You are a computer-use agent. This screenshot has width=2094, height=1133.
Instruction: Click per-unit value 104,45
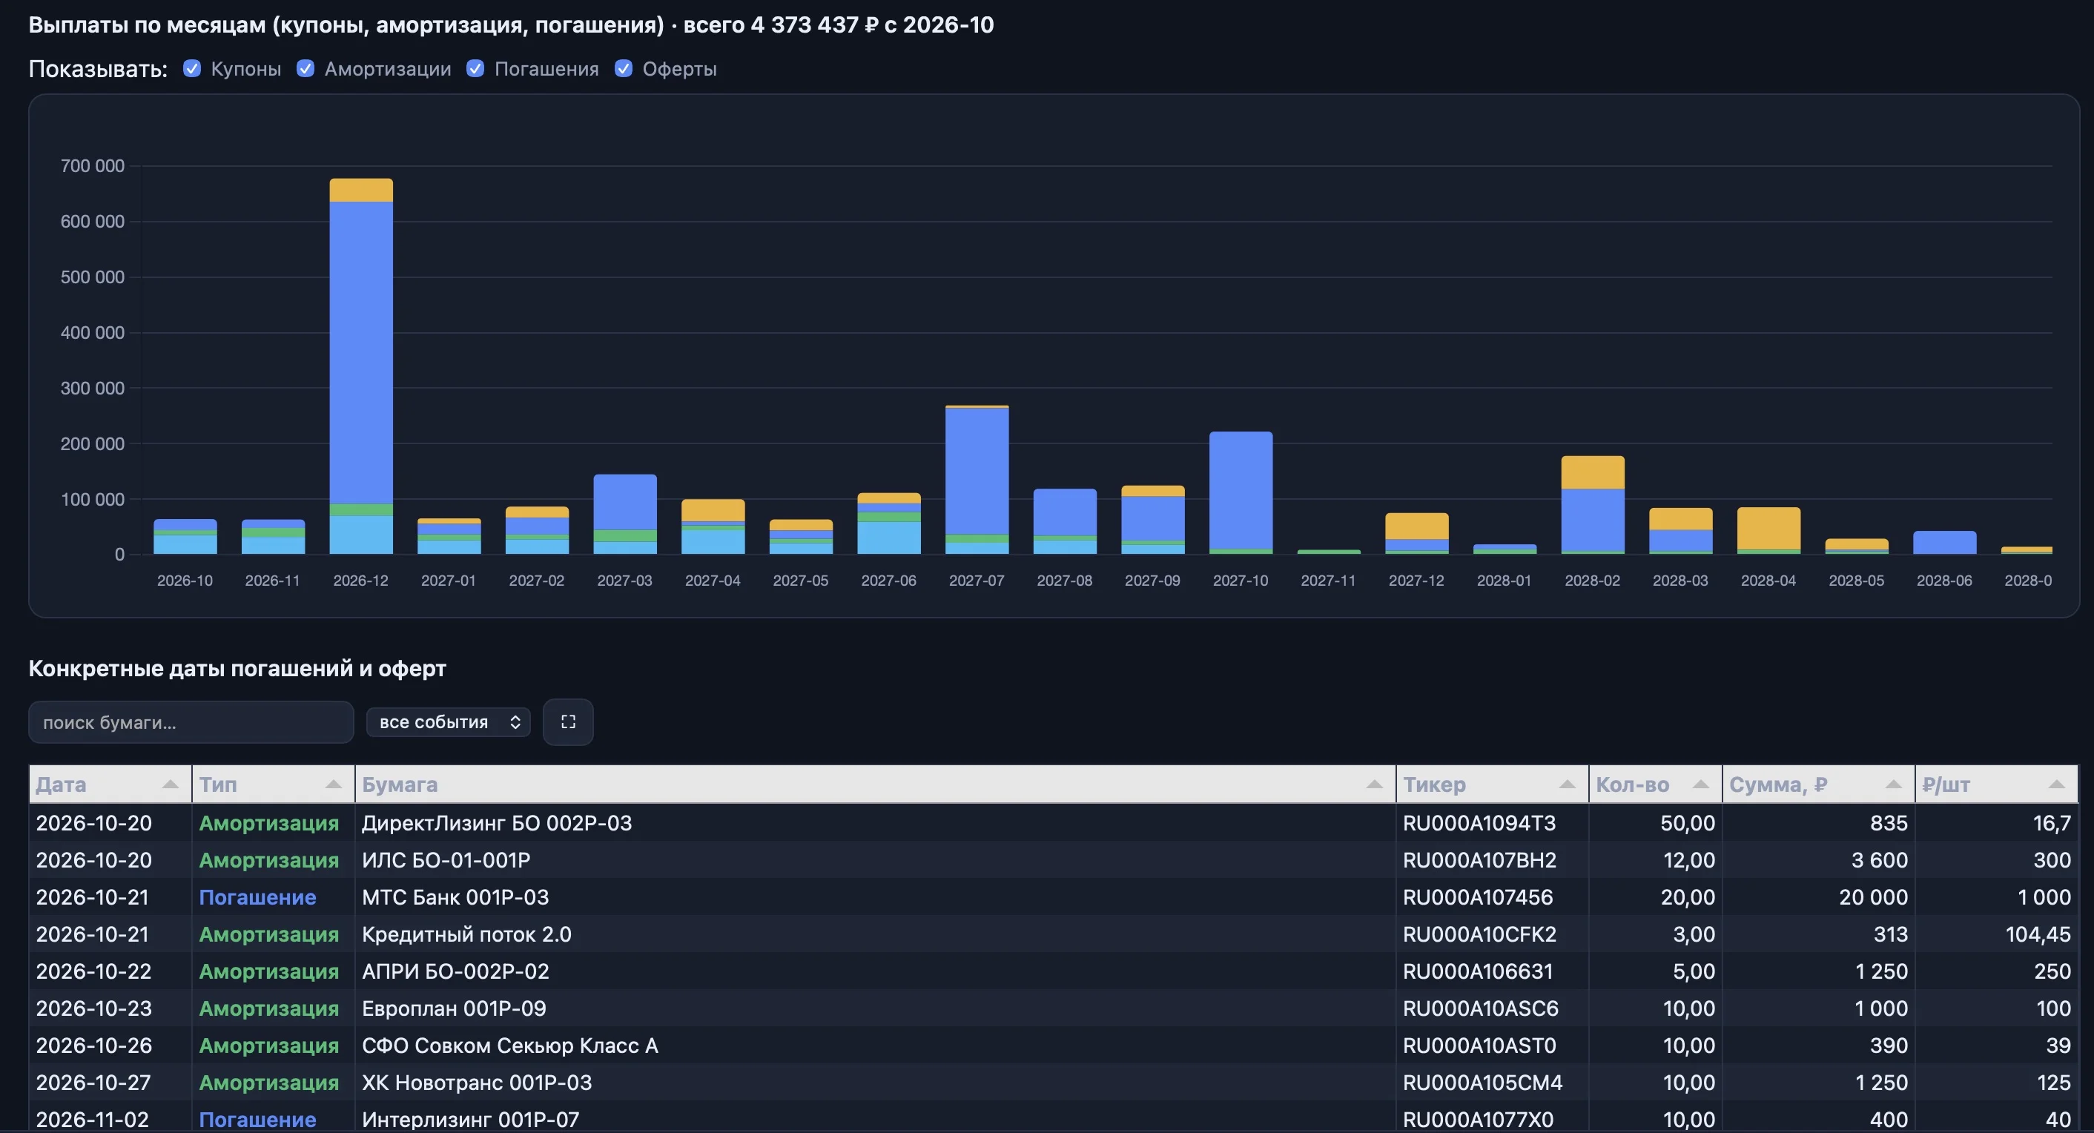2038,934
